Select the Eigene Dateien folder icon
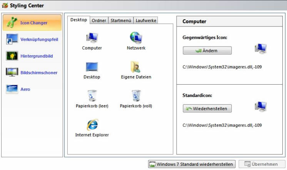Viewport: 287px width, 170px height. [136, 67]
